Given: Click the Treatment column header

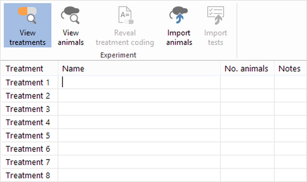Looking at the screenshot, I should pos(24,69).
